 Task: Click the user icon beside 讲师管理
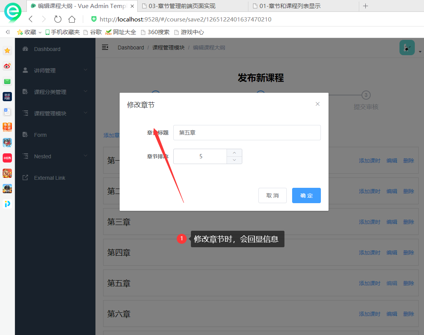(x=25, y=70)
